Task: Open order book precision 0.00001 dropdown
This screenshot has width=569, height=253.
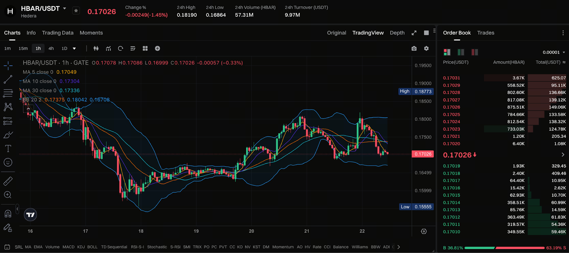Action: 554,52
